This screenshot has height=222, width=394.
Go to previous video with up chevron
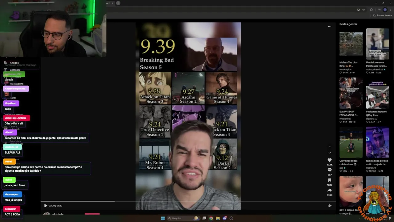[x=329, y=147]
